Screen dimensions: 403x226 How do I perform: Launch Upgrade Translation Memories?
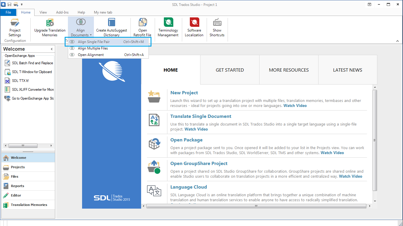tap(50, 27)
